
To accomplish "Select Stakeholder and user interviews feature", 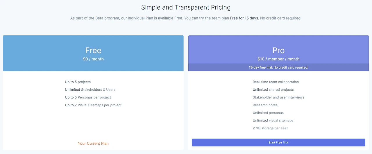I will coord(278,97).
